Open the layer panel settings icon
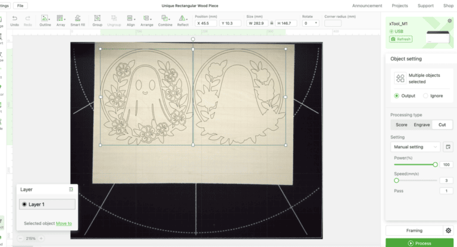Image resolution: width=457 pixels, height=247 pixels. click(71, 189)
